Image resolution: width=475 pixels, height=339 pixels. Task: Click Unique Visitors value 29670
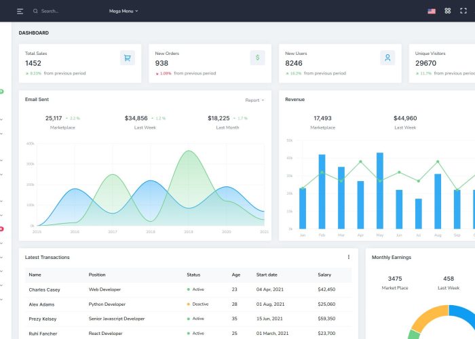[x=425, y=63]
